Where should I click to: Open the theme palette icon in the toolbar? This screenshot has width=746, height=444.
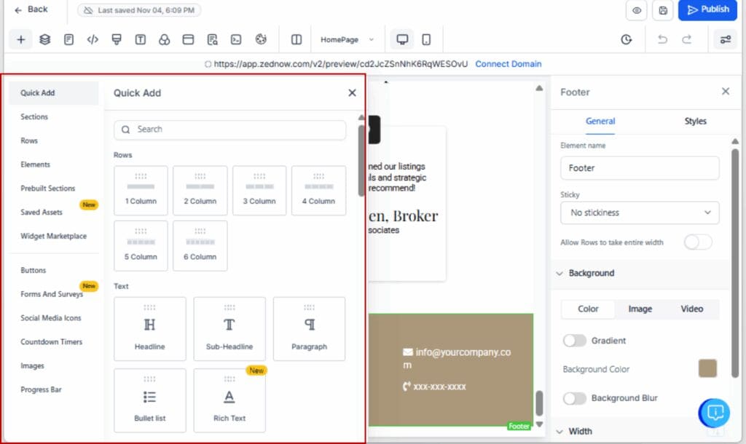[261, 39]
